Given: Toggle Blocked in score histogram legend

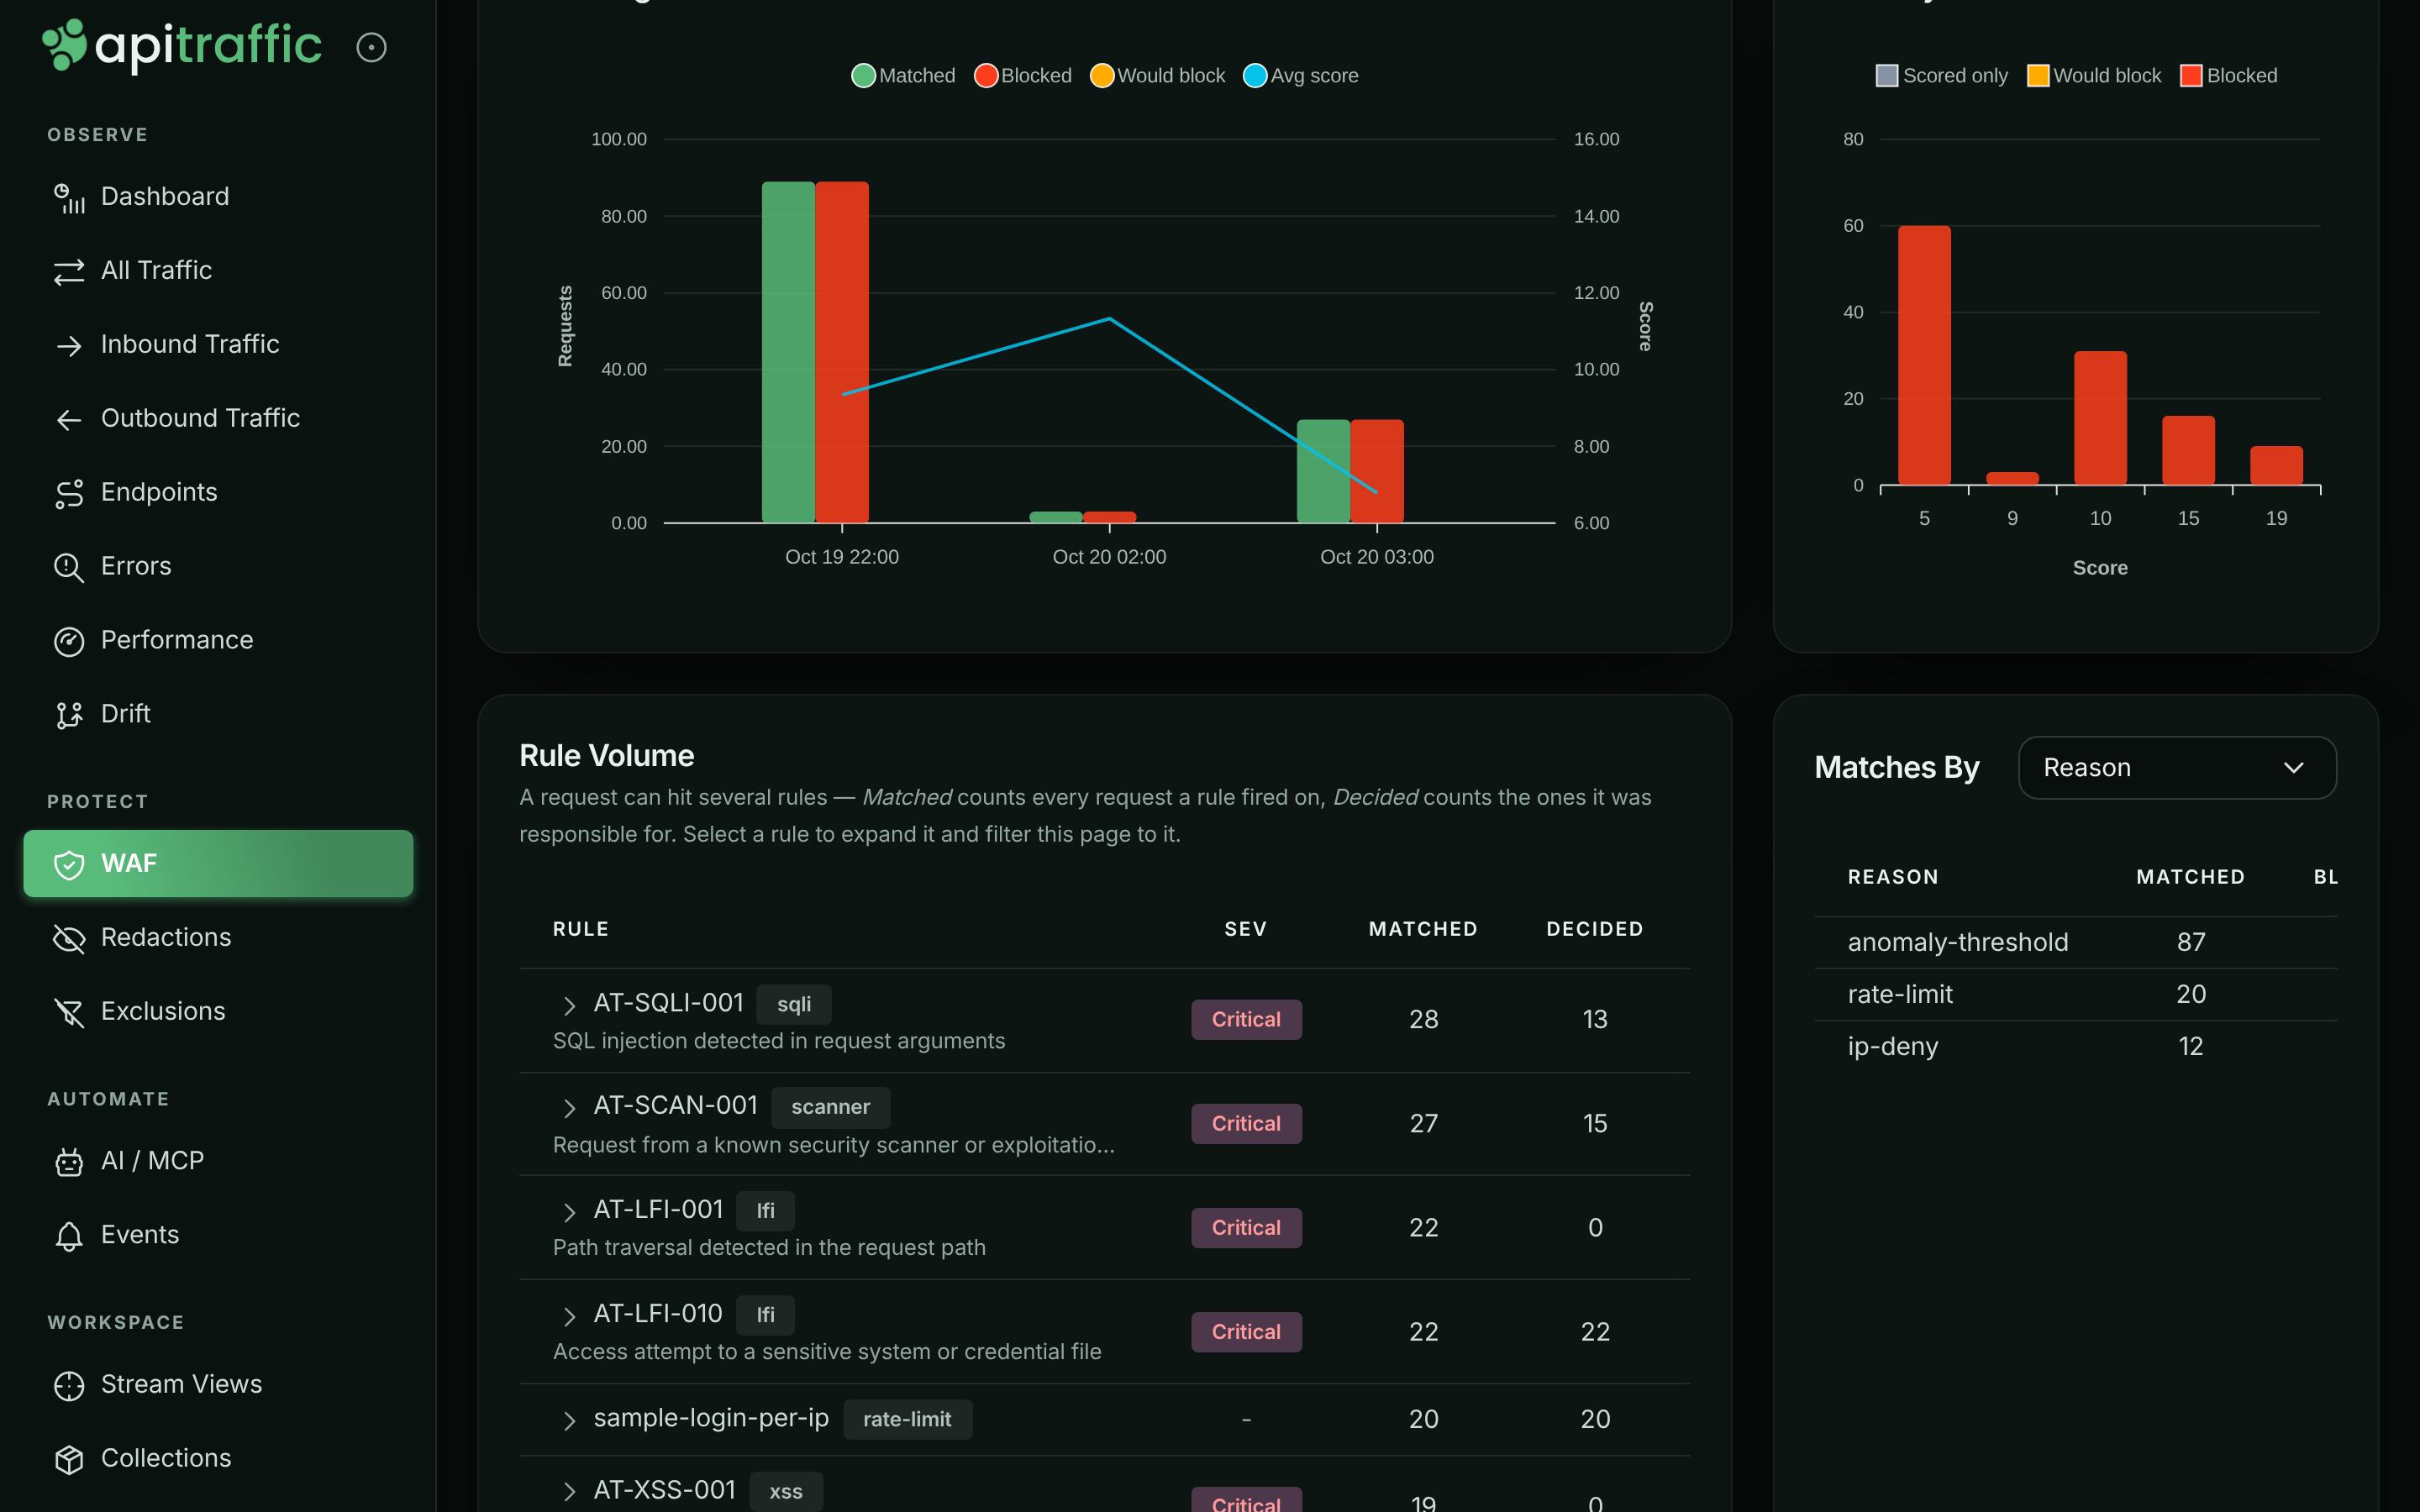Looking at the screenshot, I should click(2228, 76).
